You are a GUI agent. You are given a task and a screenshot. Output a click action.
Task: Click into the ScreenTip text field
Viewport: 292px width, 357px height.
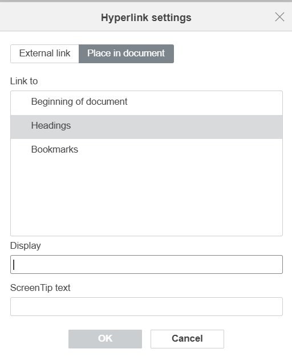click(147, 306)
